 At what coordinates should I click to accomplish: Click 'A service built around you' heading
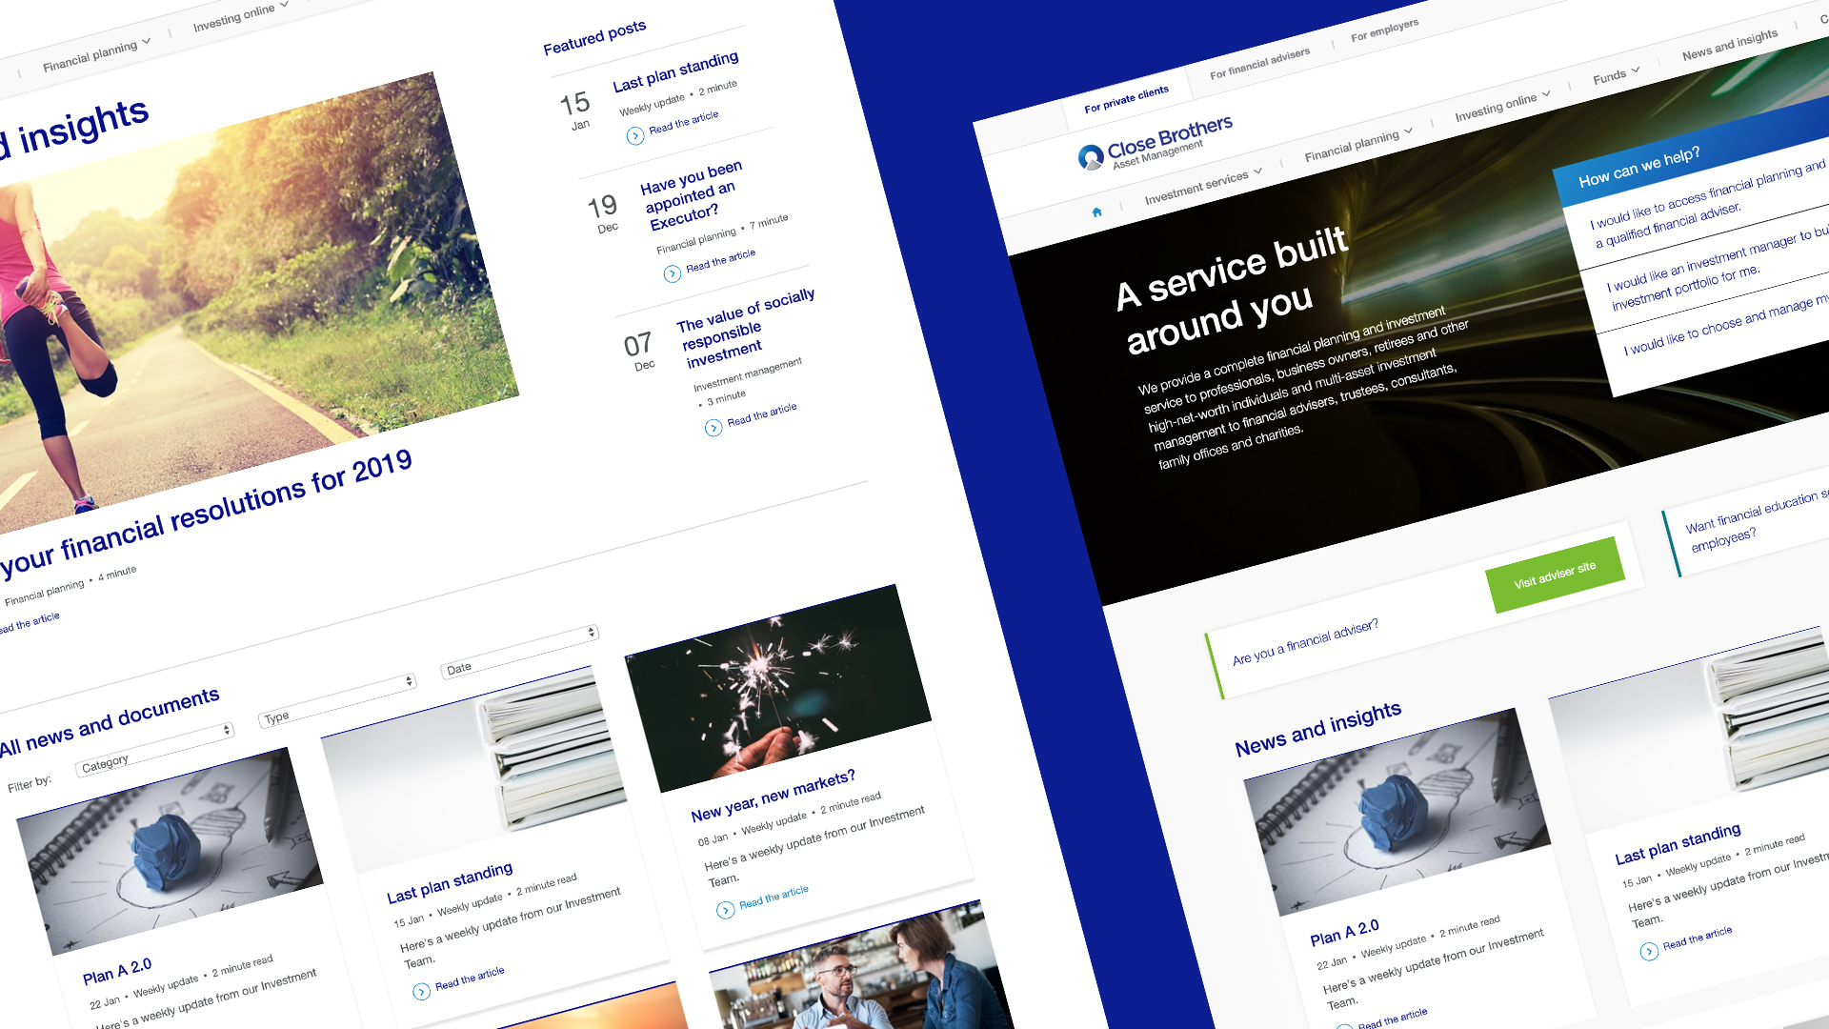(1232, 289)
